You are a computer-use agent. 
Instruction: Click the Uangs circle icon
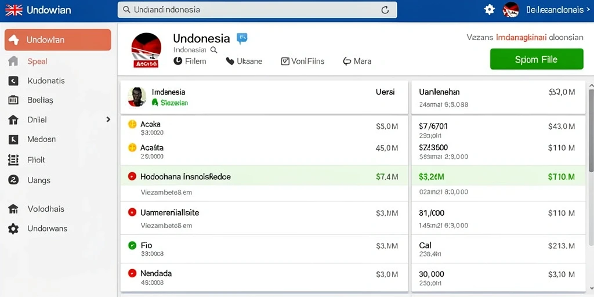pos(13,180)
